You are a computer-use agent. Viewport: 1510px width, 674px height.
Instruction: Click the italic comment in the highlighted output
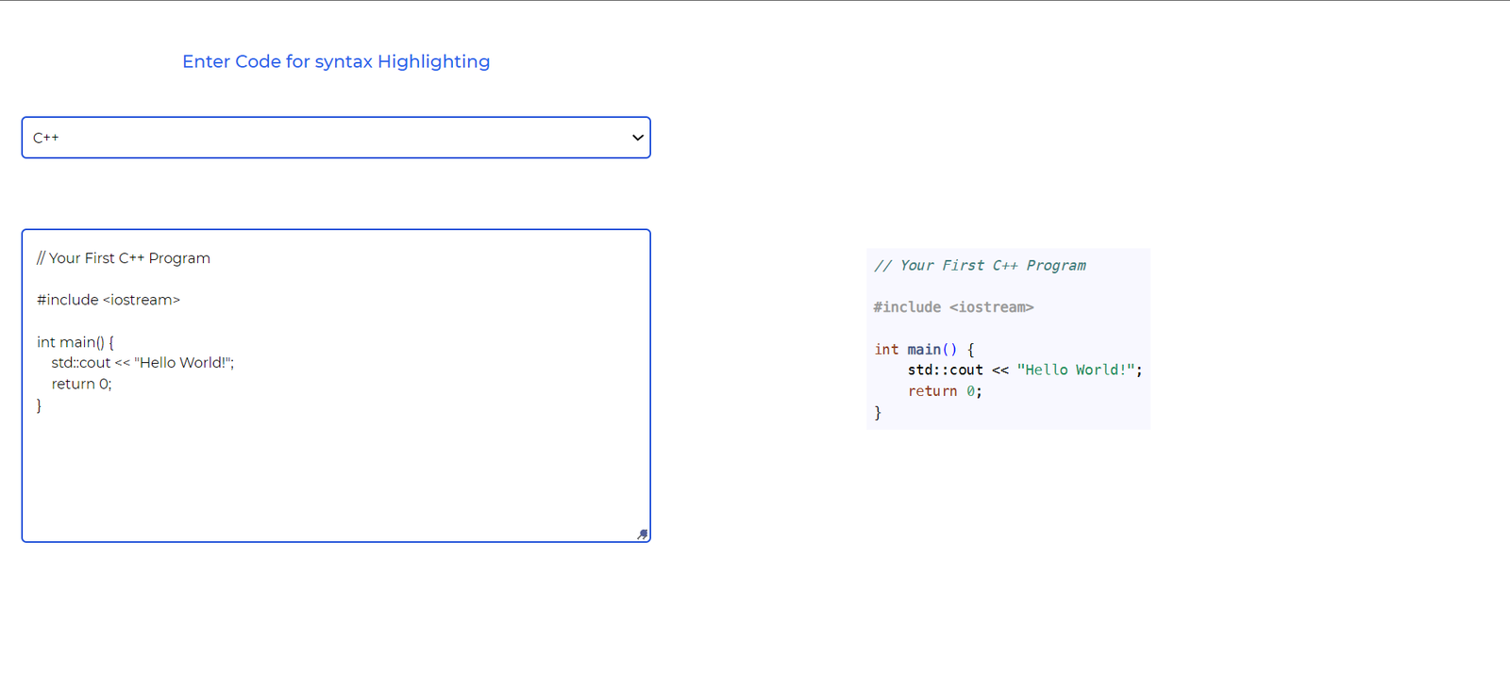(980, 266)
